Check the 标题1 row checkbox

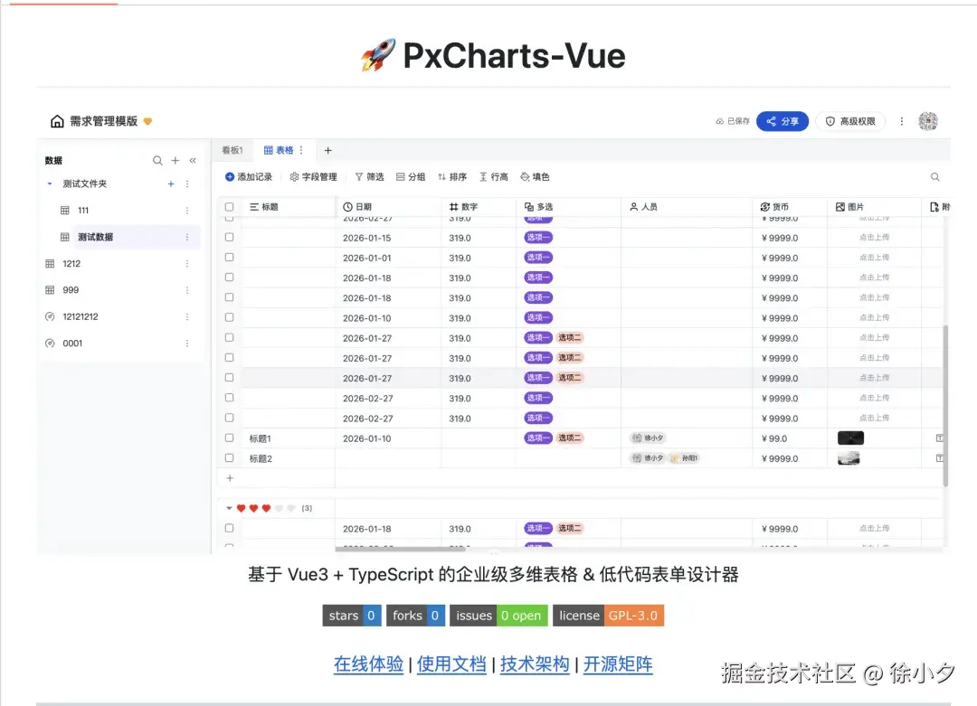[x=229, y=438]
